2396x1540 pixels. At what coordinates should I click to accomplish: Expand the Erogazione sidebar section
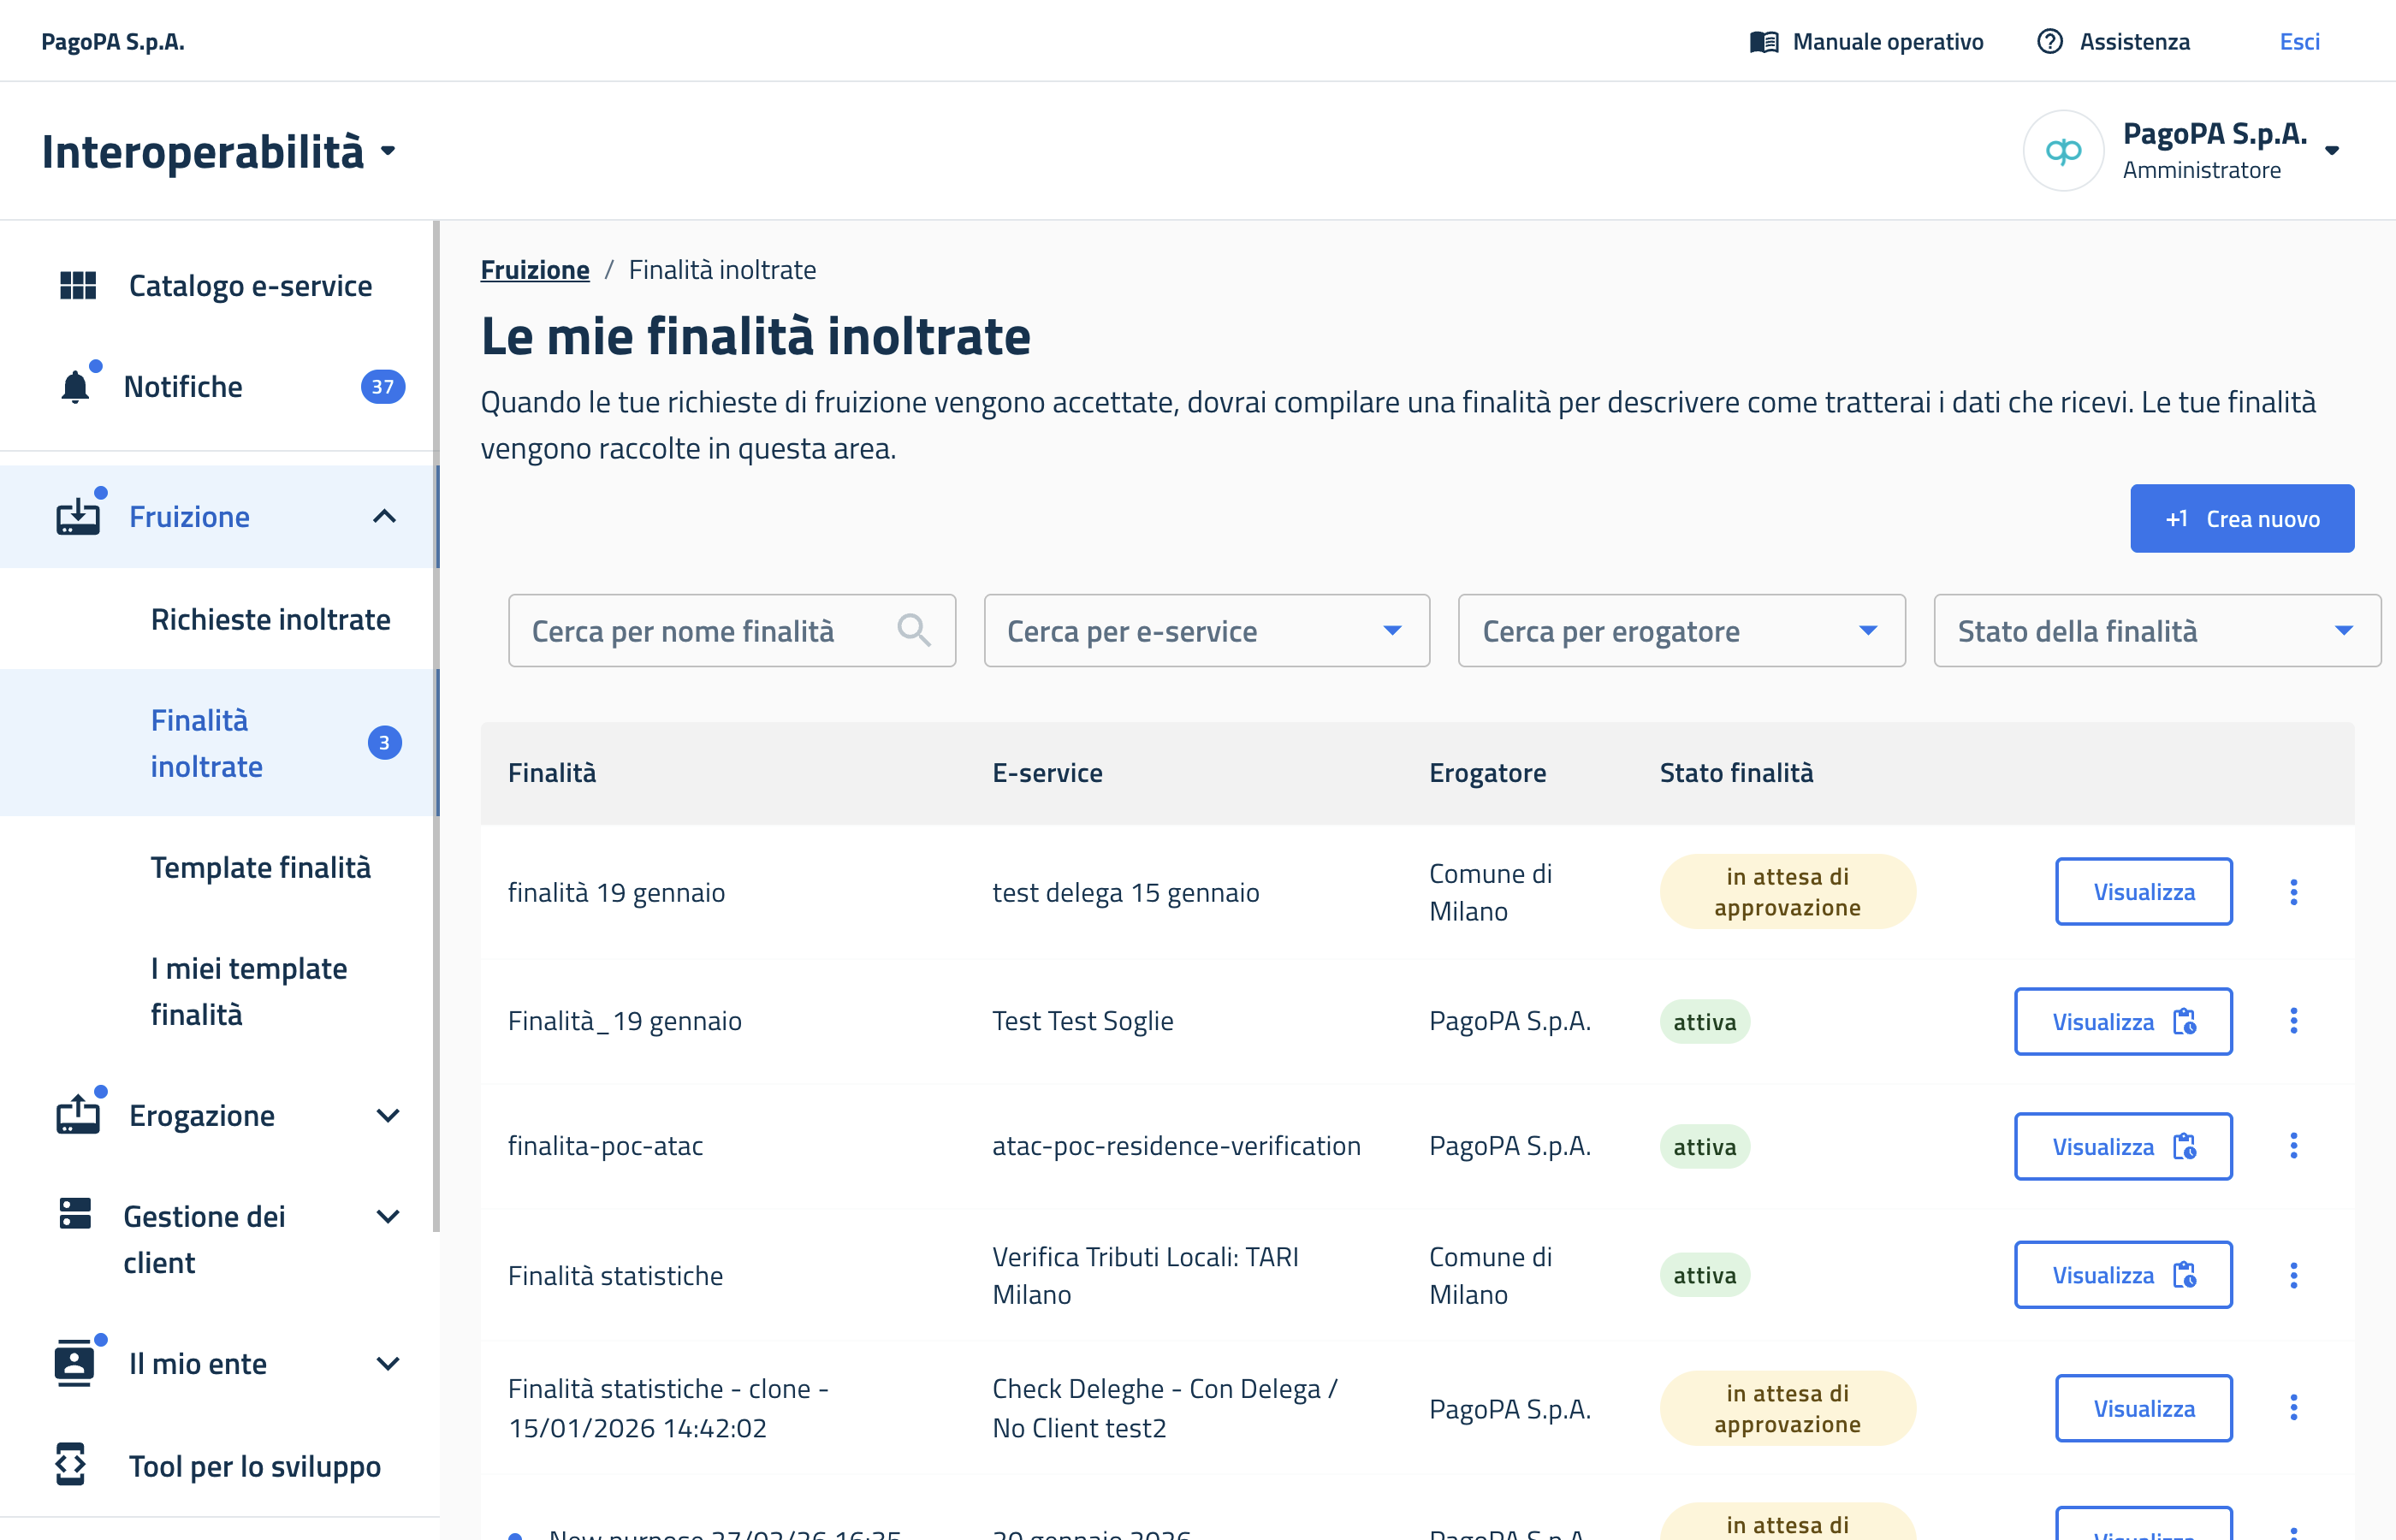point(387,1116)
